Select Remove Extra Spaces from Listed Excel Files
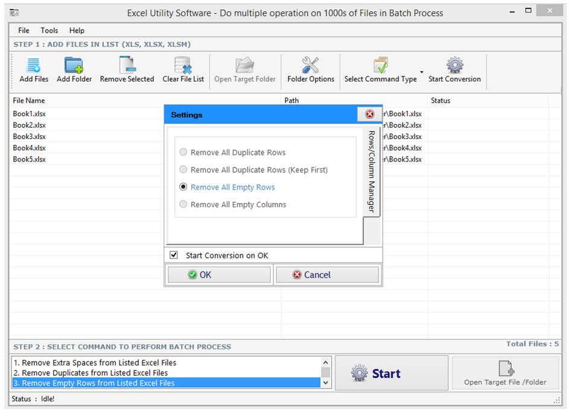571x412 pixels. click(x=167, y=363)
